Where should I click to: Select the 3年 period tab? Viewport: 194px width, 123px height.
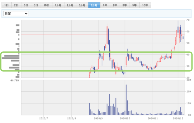pyautogui.click(x=125, y=5)
